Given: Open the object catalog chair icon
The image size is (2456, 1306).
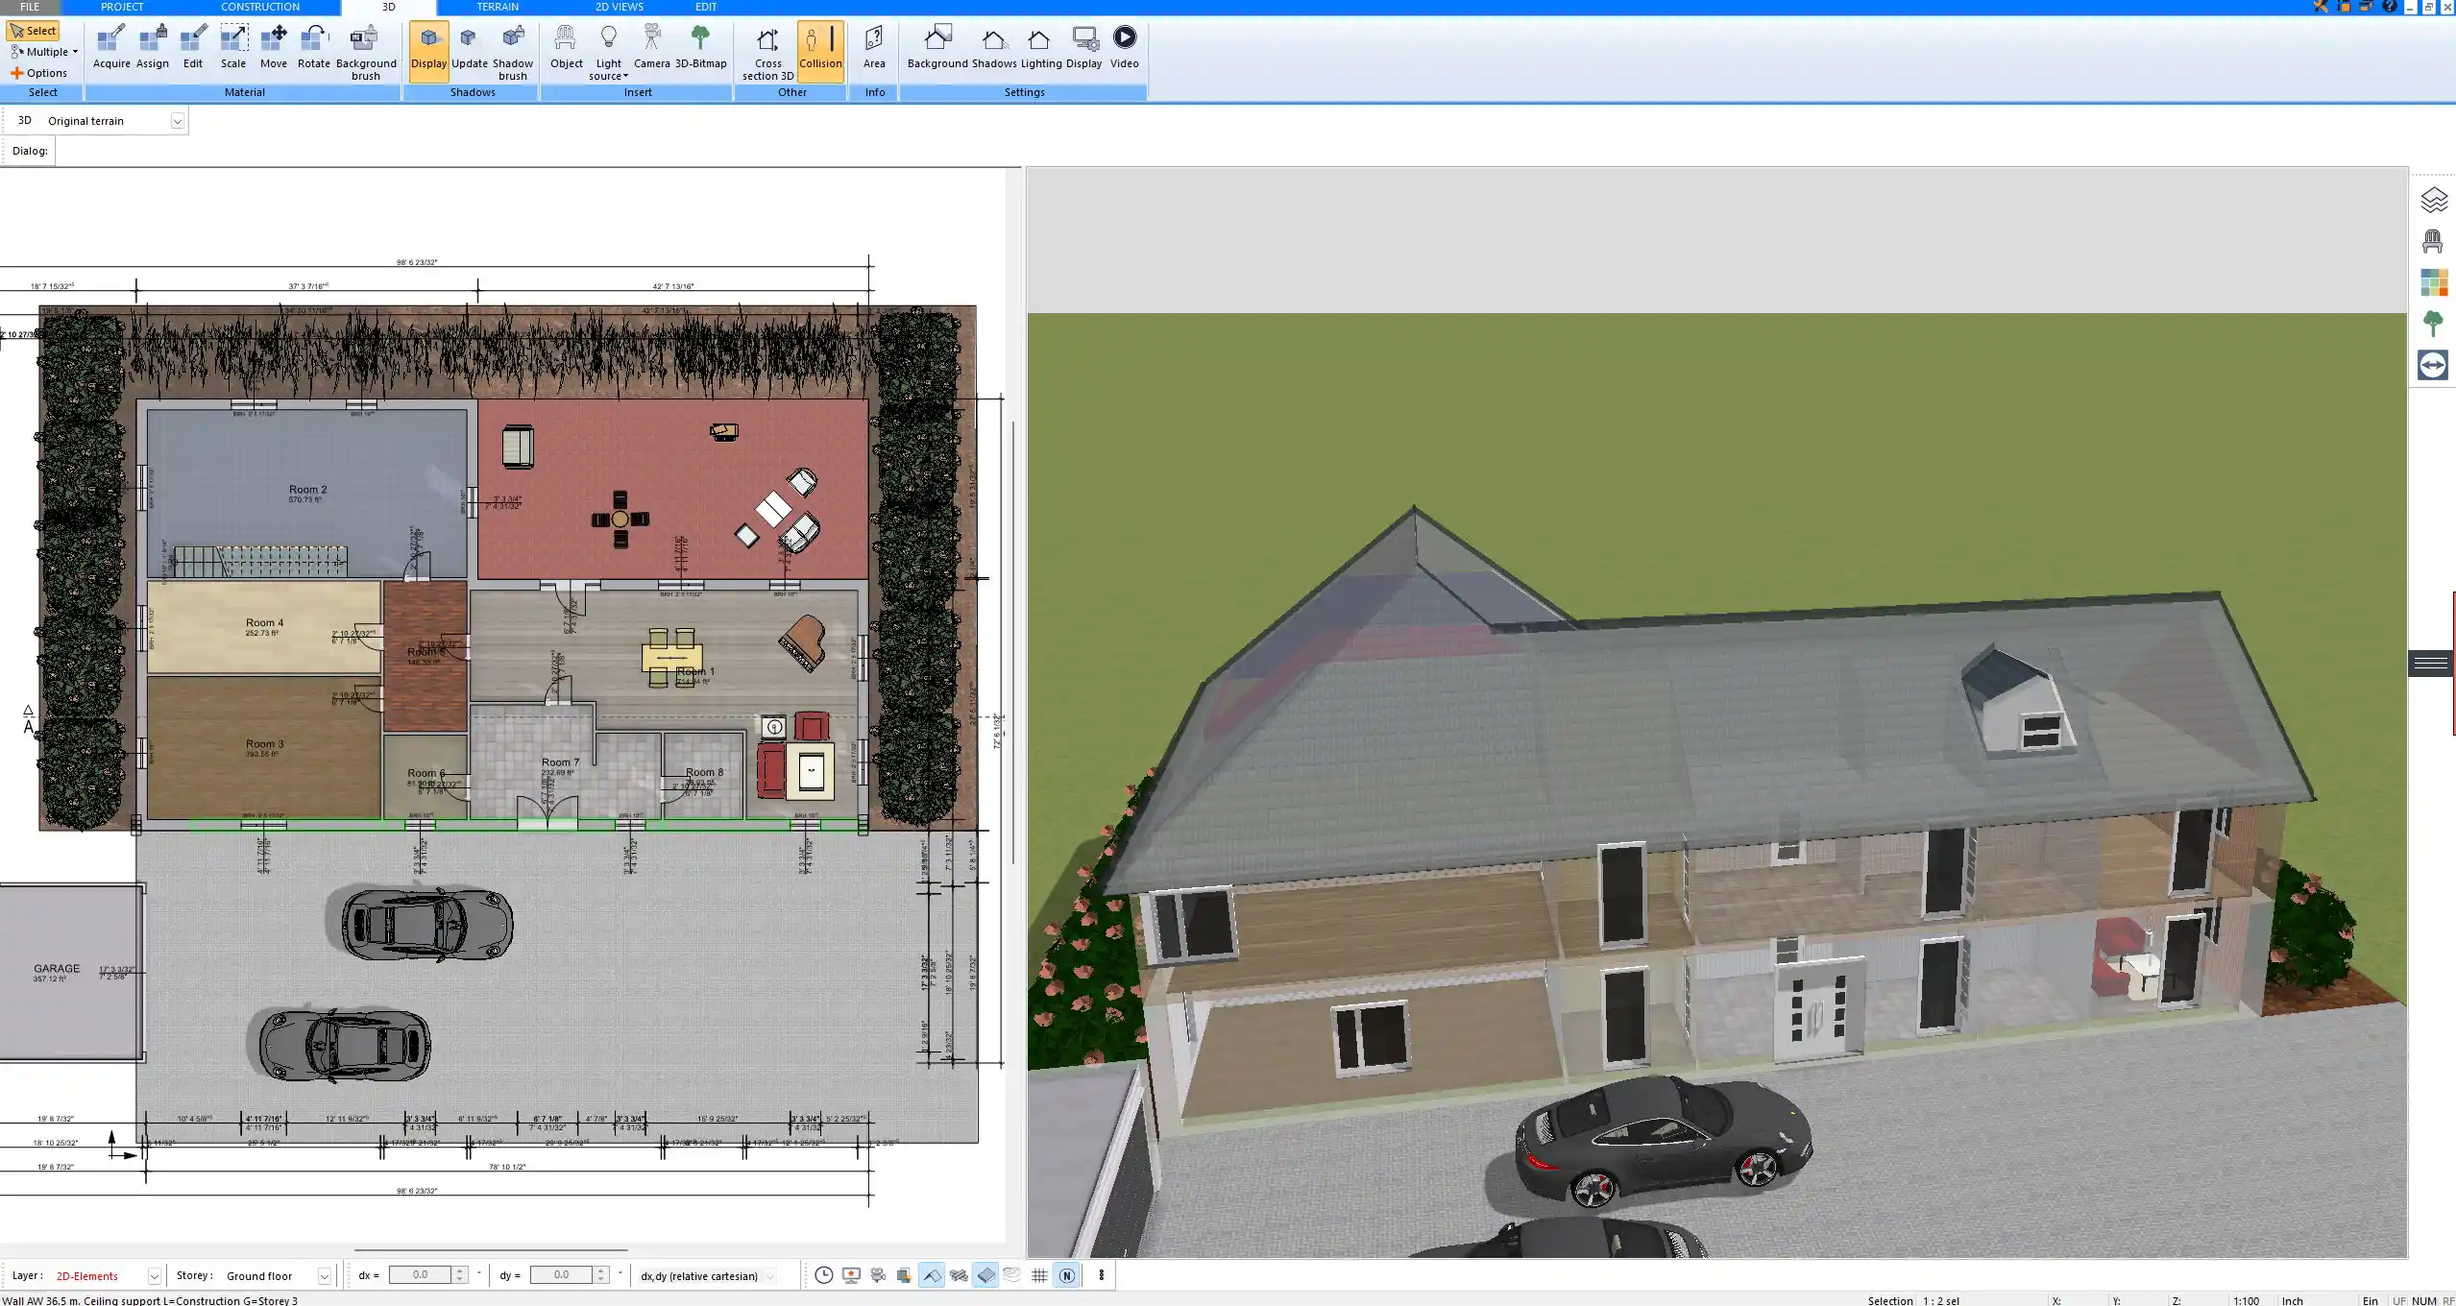Looking at the screenshot, I should (2434, 240).
